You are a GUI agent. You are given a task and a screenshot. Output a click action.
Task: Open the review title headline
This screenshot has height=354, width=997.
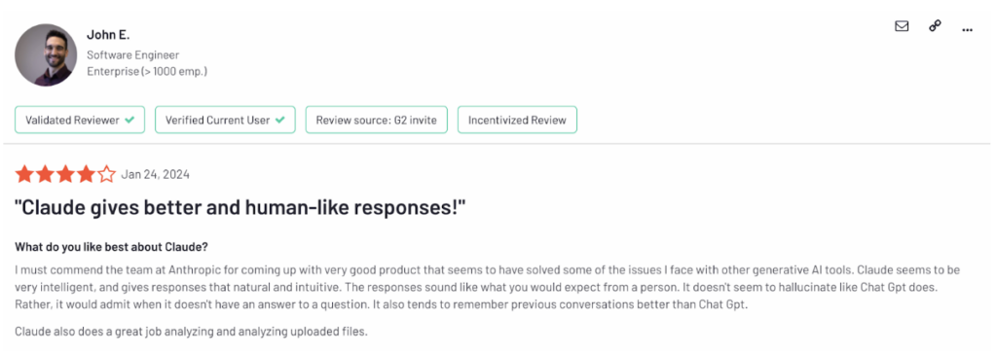[x=241, y=208]
